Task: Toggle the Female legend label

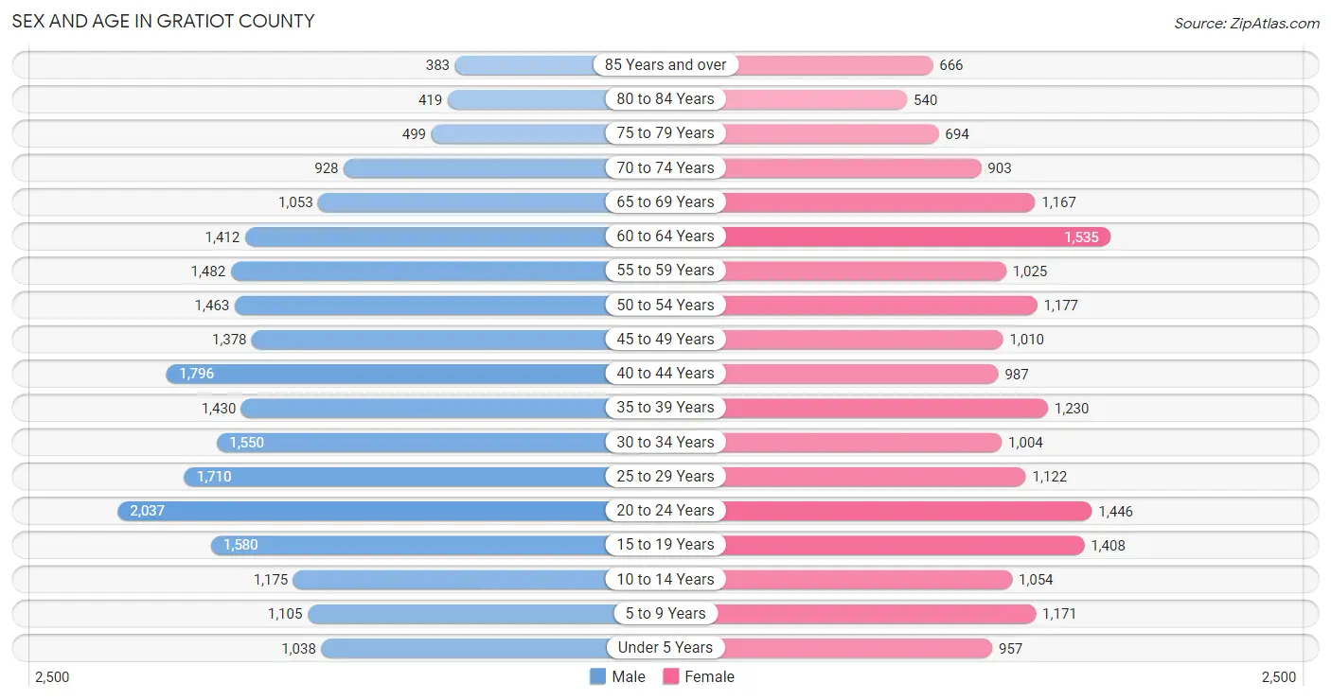Action: coord(709,676)
